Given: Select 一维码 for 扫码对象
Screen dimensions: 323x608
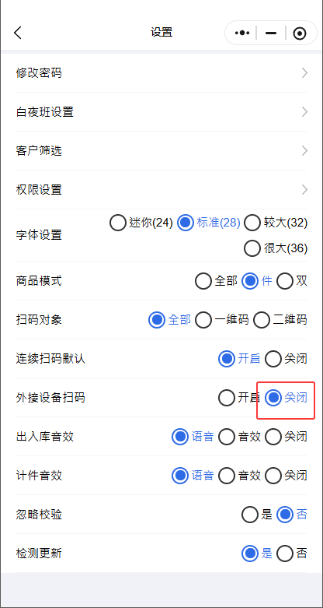Looking at the screenshot, I should pos(222,320).
